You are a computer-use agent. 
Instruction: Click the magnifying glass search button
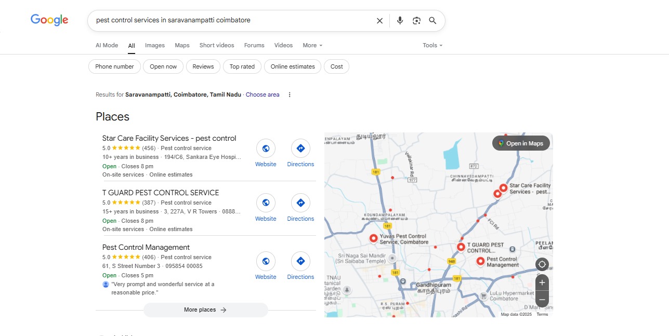432,21
